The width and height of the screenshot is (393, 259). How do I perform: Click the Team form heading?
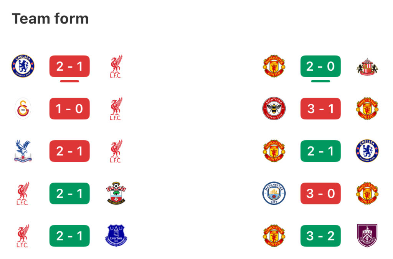[x=50, y=18]
